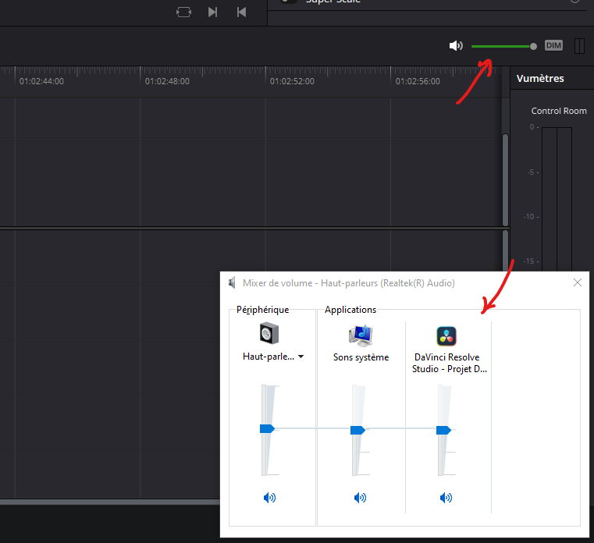
Task: Enable the DIM audio button
Action: 553,46
